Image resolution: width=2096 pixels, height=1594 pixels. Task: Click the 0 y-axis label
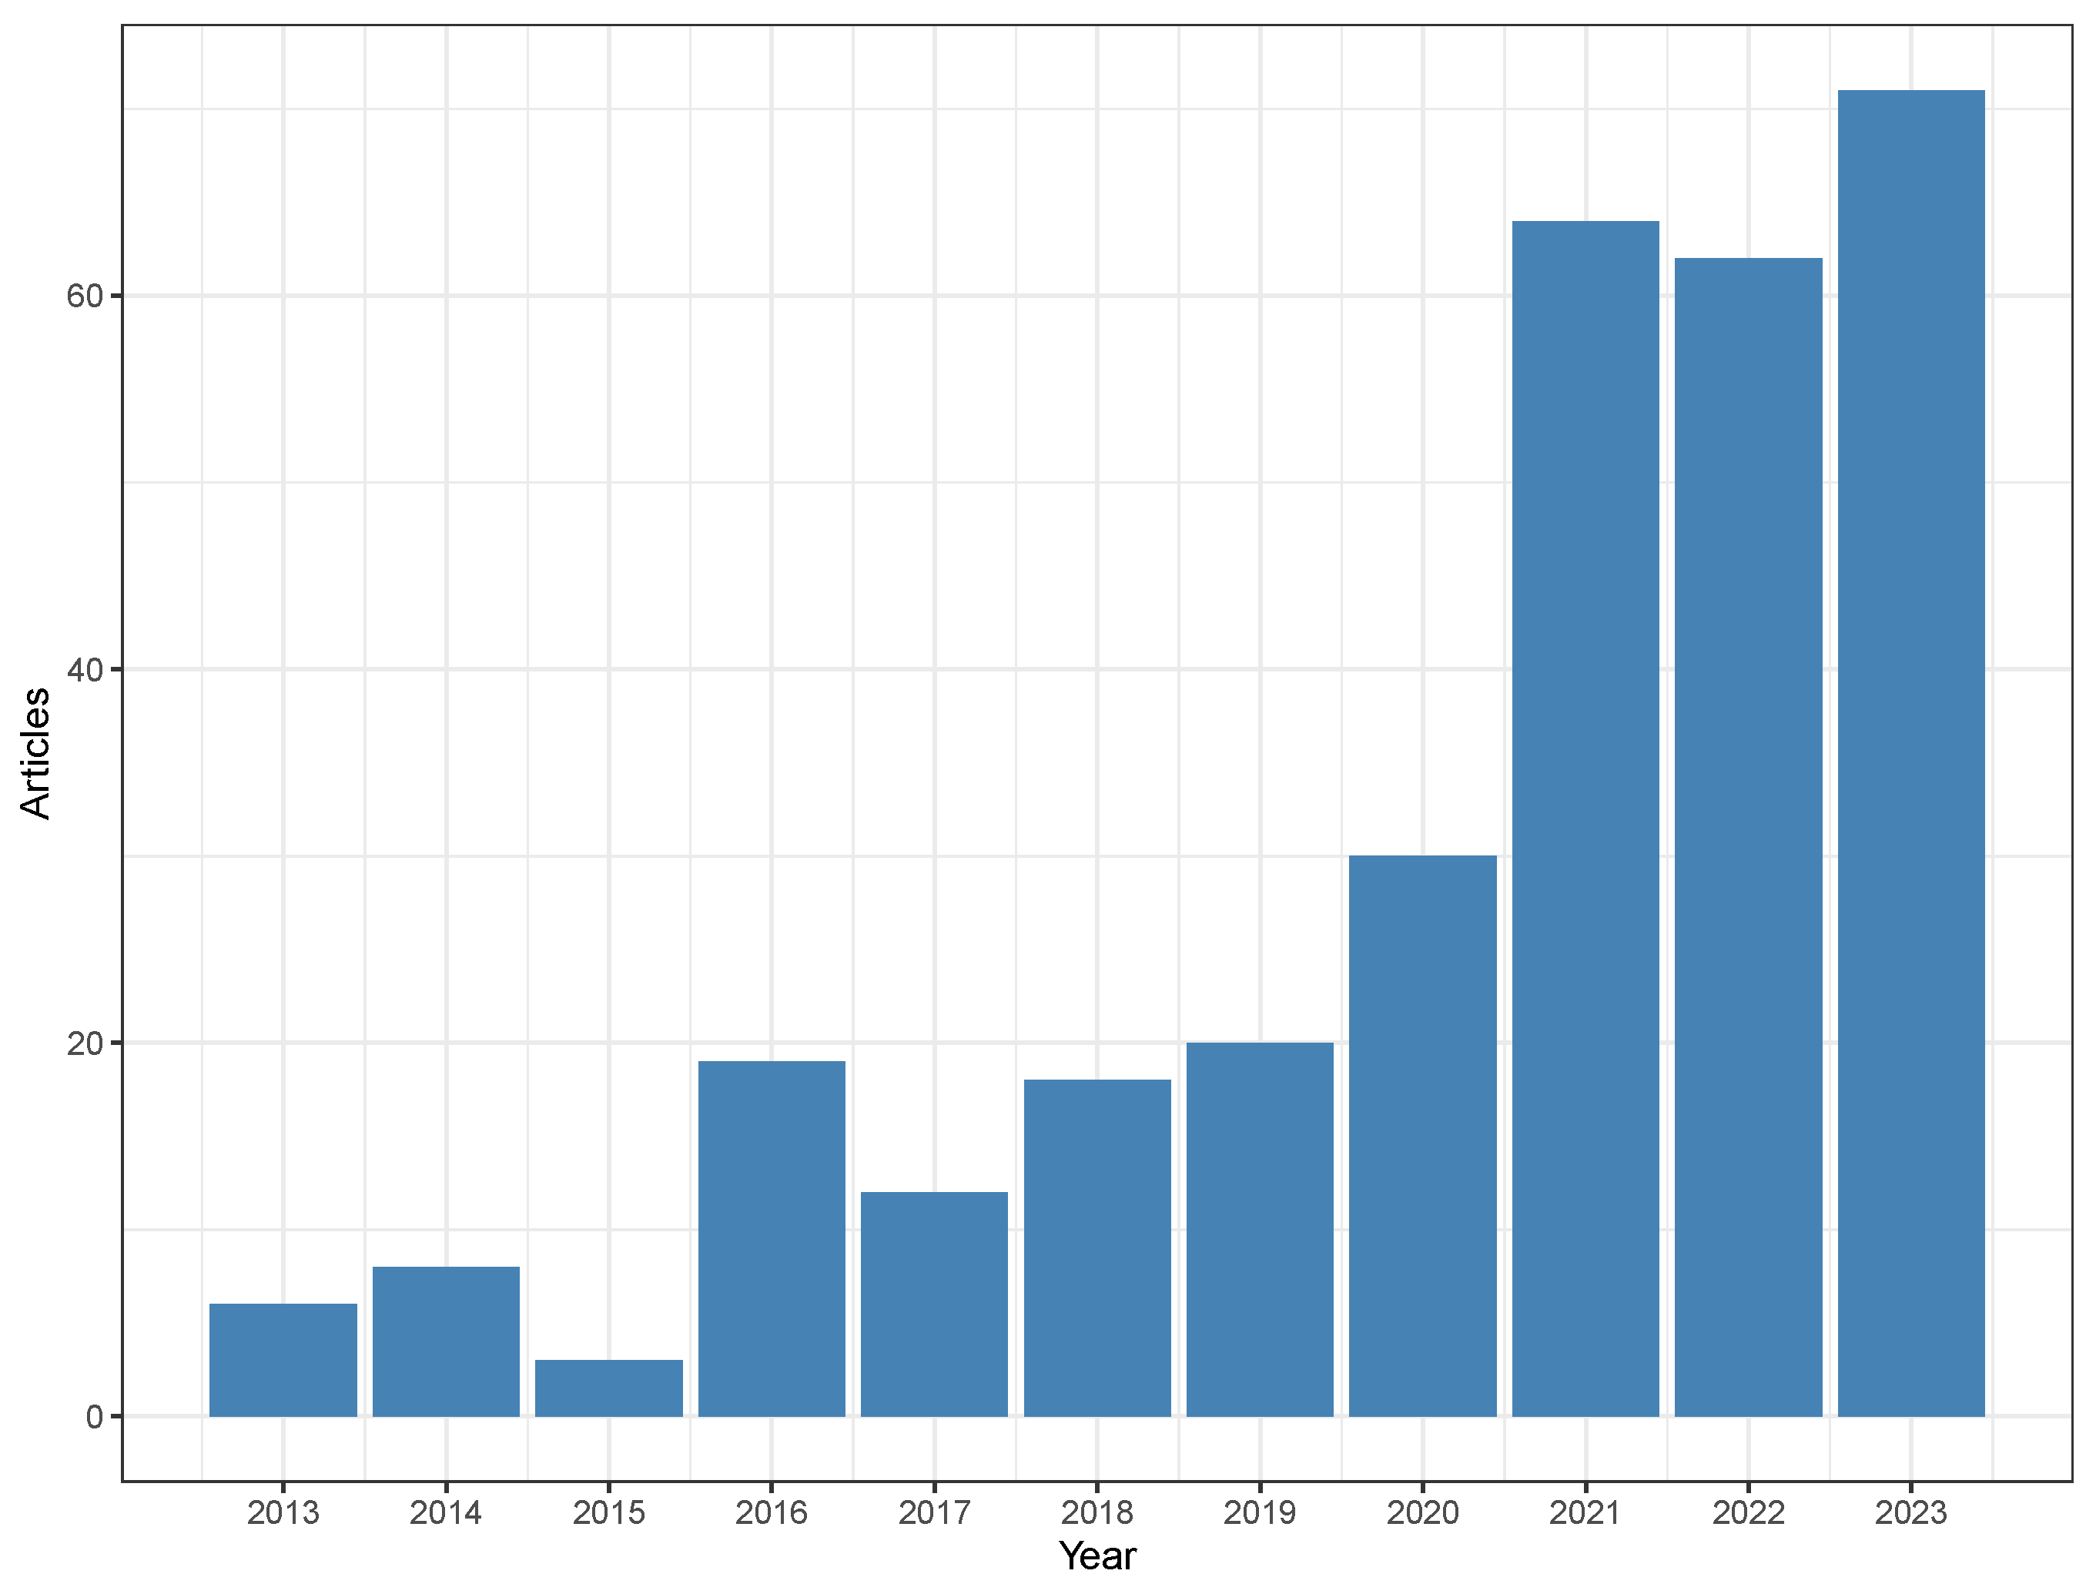pyautogui.click(x=94, y=1418)
